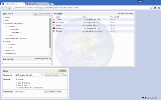The image size is (161, 100).
Task: Select the Athens watchlist entry
Action: pos(93,25)
